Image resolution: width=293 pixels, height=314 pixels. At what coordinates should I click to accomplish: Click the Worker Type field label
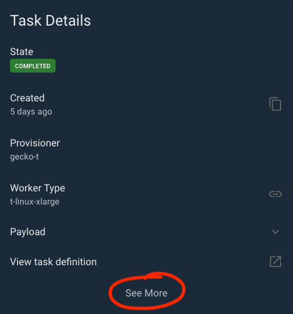pos(37,188)
